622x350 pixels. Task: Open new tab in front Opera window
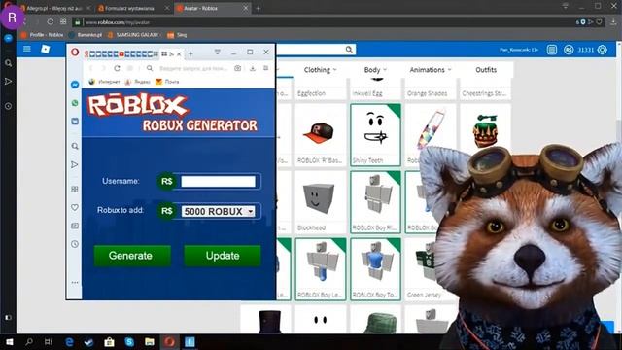coord(190,53)
